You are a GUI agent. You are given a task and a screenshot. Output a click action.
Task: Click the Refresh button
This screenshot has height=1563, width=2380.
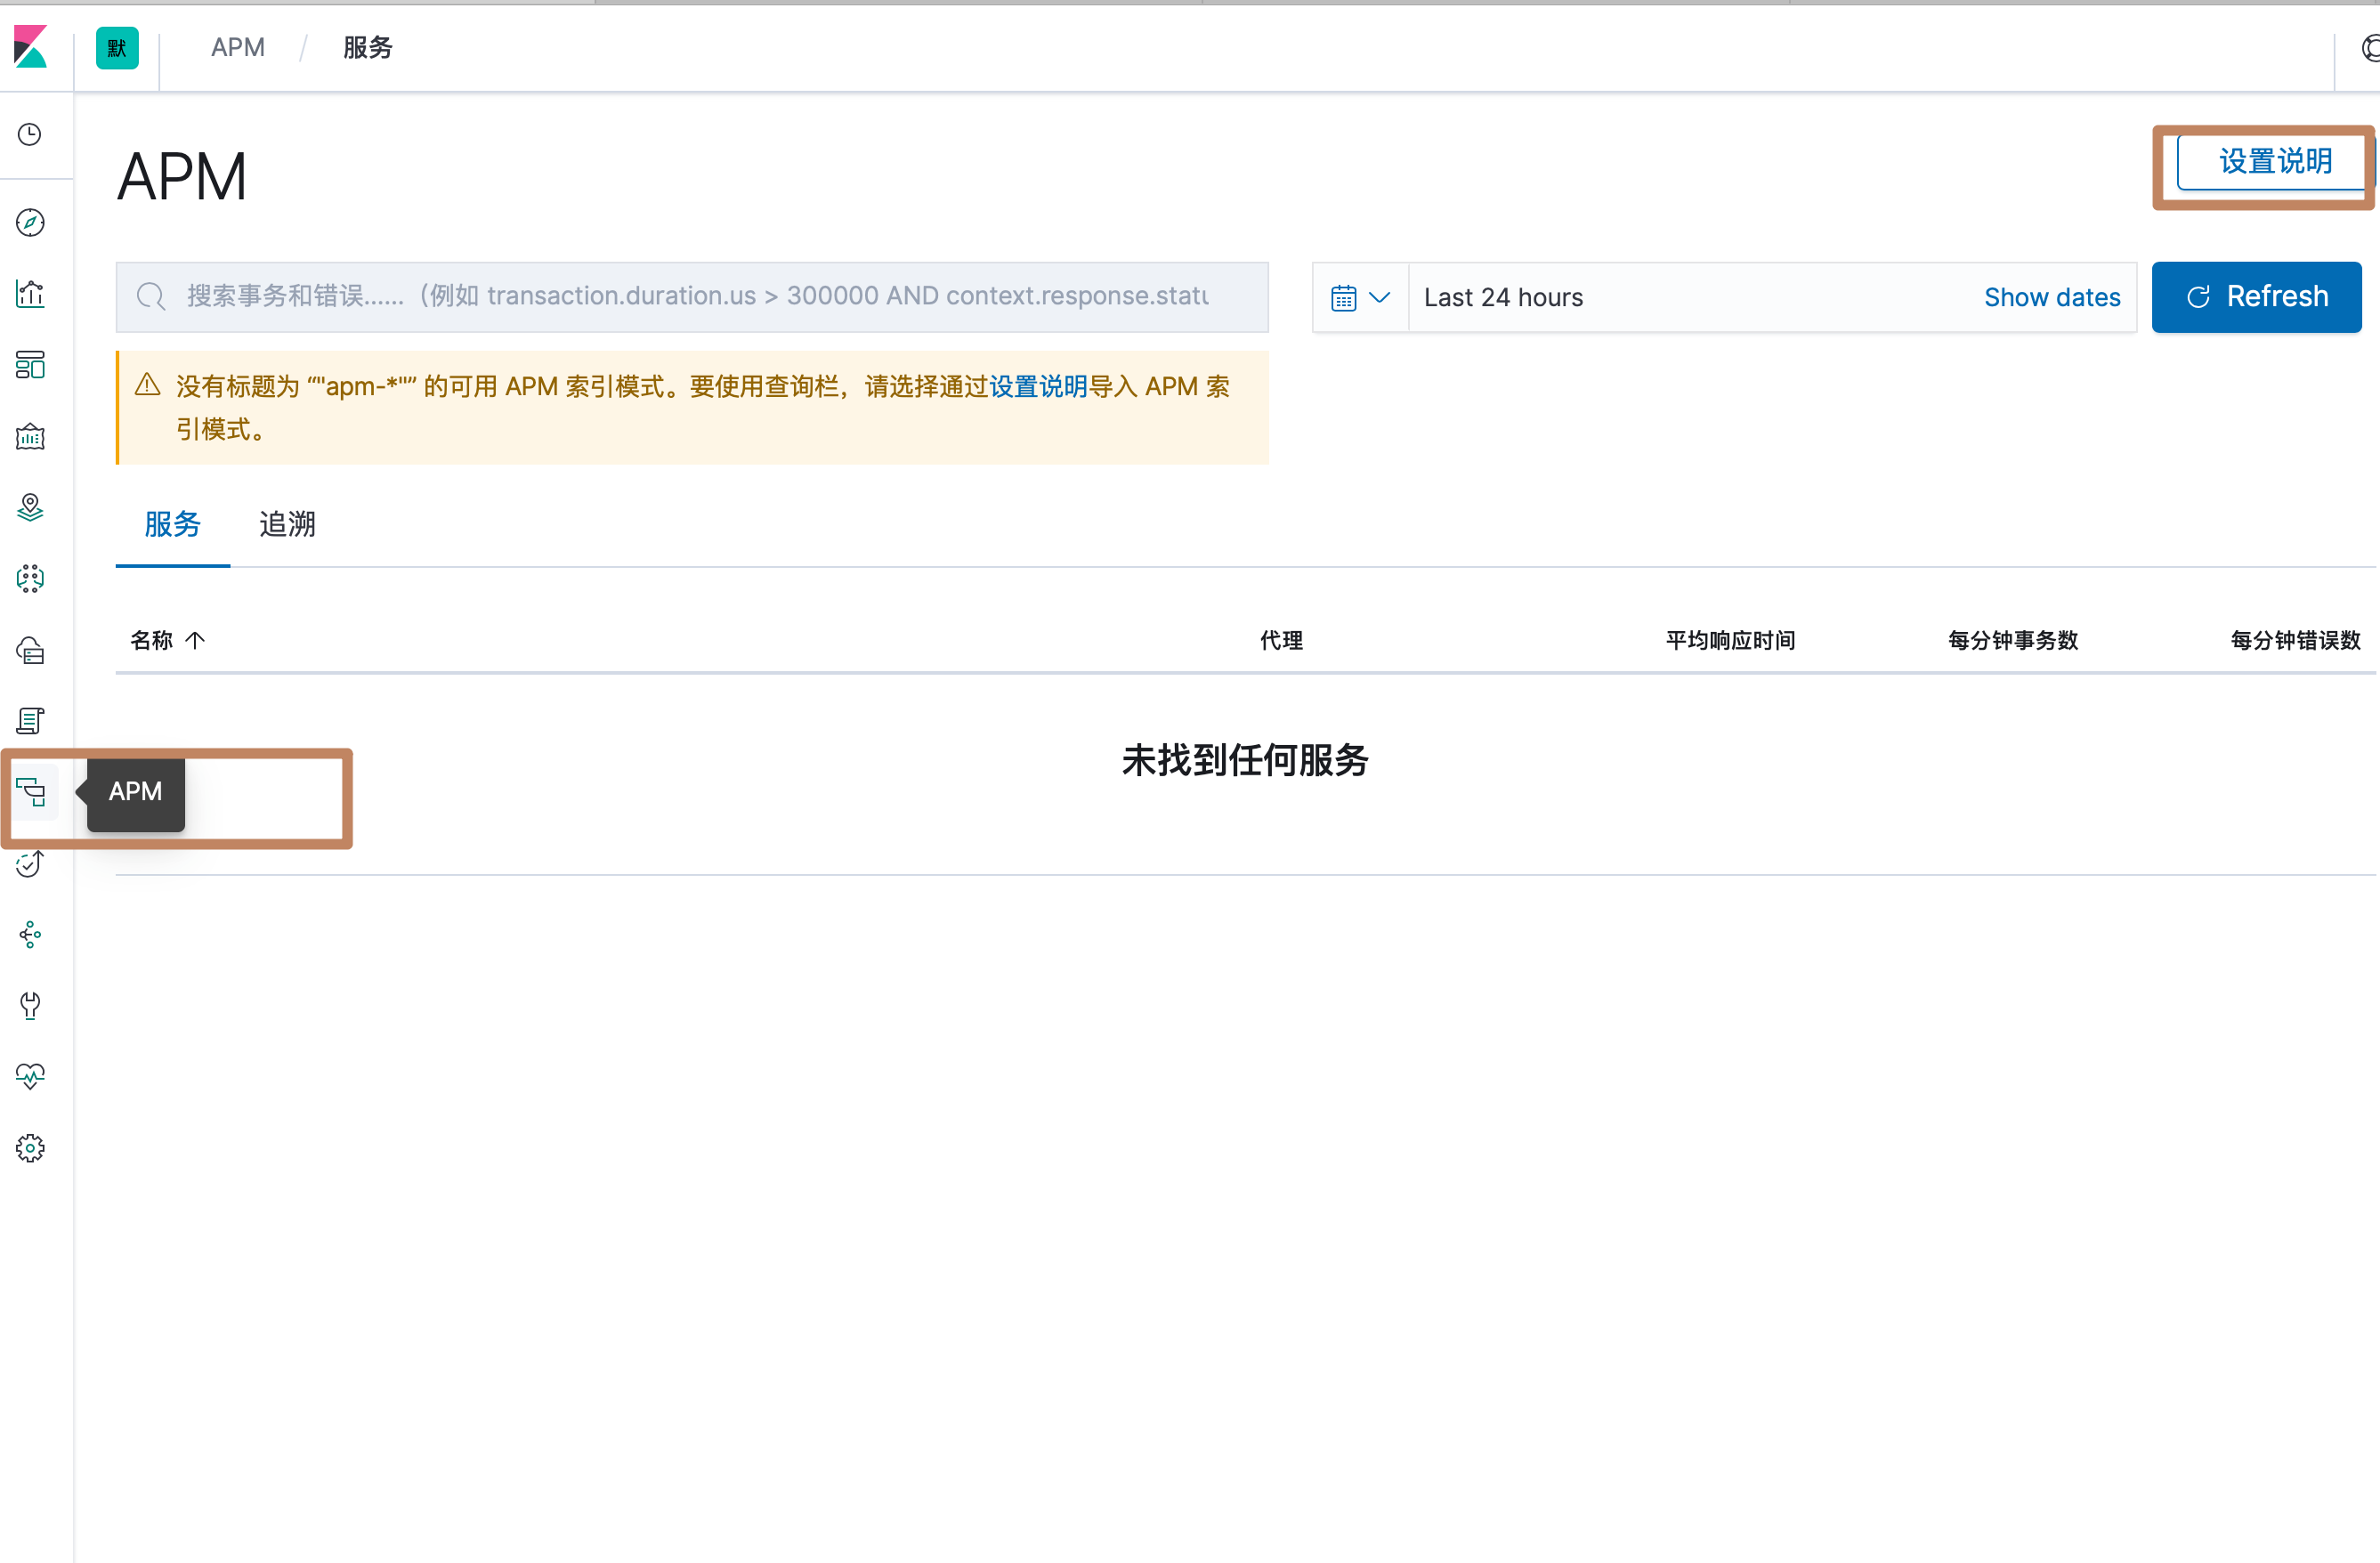point(2256,297)
